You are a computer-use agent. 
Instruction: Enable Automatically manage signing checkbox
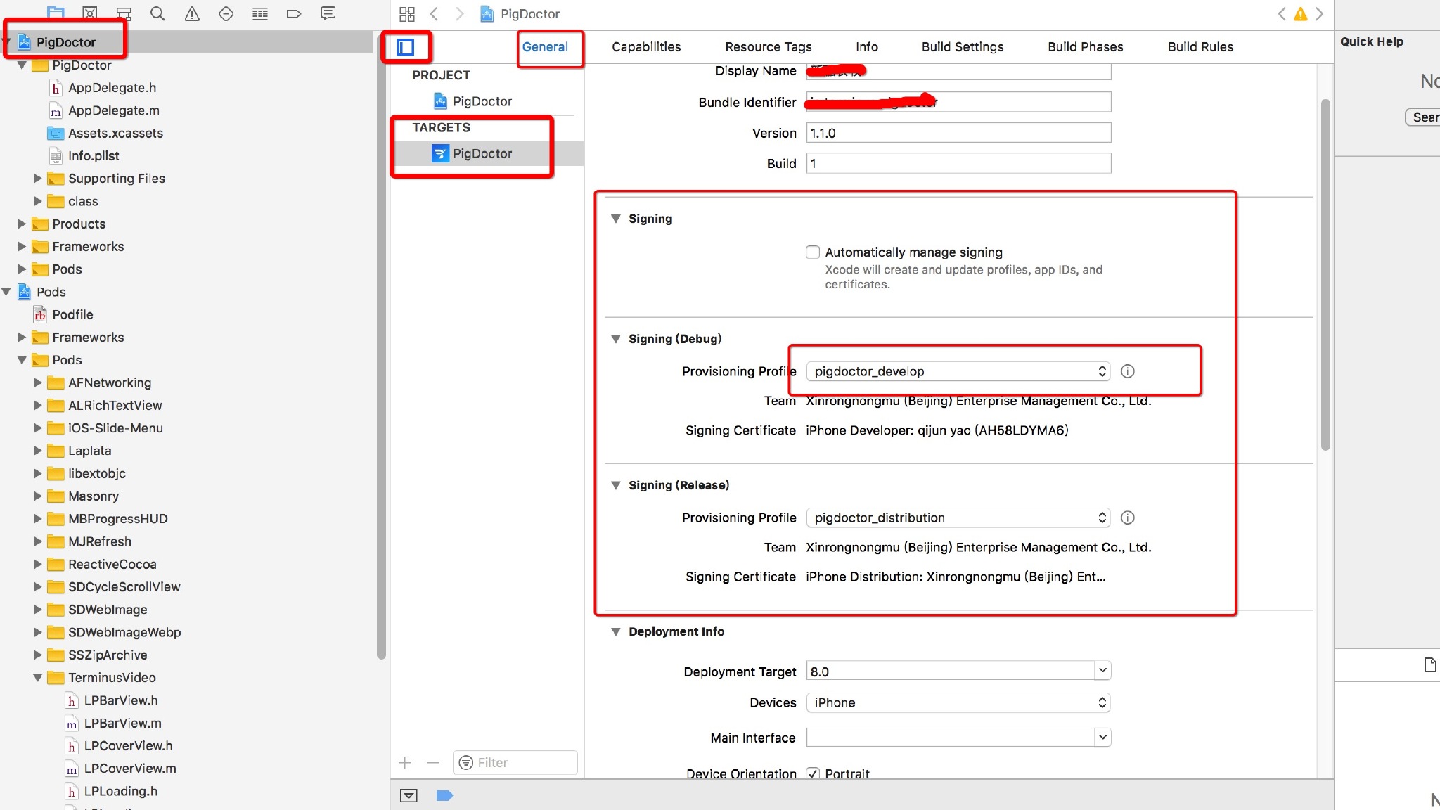point(813,252)
